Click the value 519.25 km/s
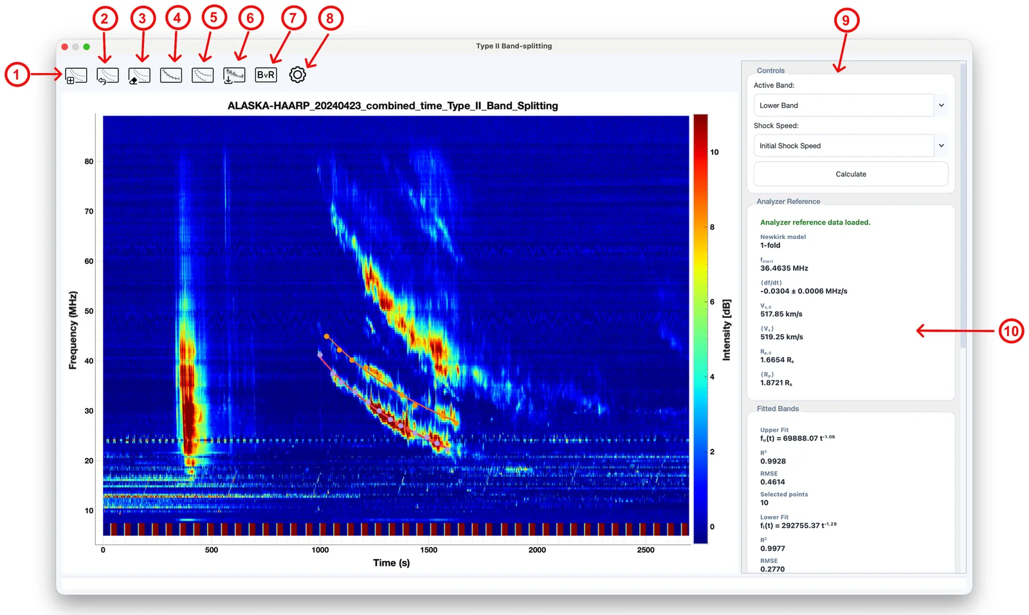The height and width of the screenshot is (615, 1029). (x=781, y=337)
